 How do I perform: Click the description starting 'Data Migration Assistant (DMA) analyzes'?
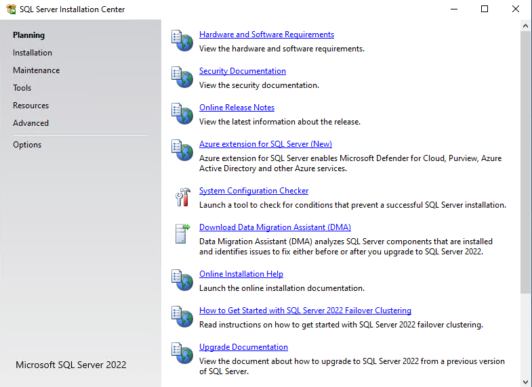[x=346, y=247]
